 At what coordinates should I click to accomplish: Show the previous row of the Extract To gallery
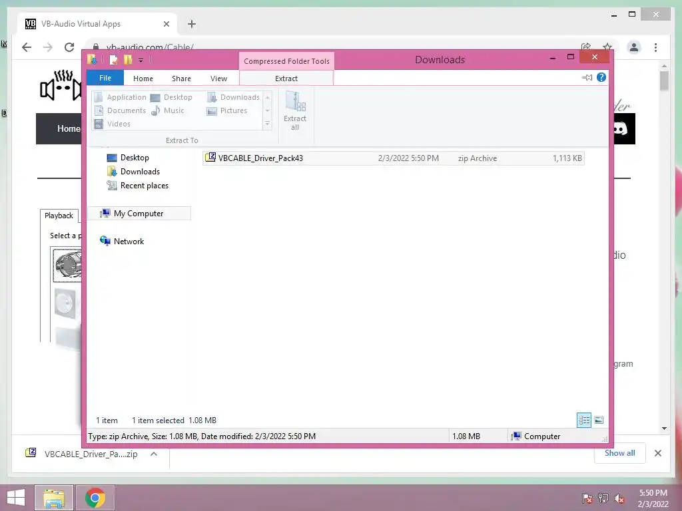pyautogui.click(x=268, y=97)
